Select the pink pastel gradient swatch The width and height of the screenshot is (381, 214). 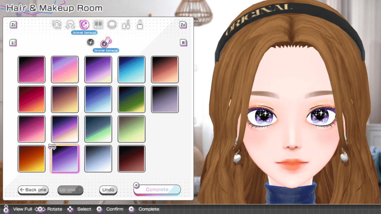[x=65, y=69]
